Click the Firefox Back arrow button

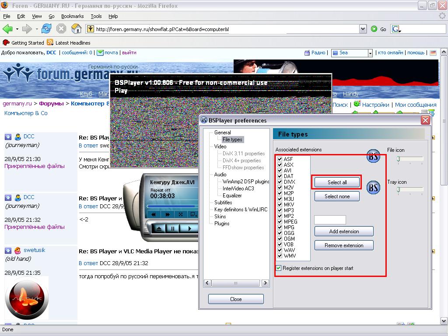(8, 29)
